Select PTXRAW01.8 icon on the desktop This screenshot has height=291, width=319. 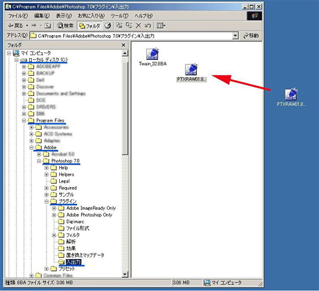pos(291,97)
